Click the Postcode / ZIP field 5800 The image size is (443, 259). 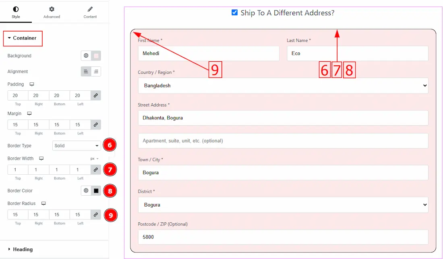tap(283, 237)
